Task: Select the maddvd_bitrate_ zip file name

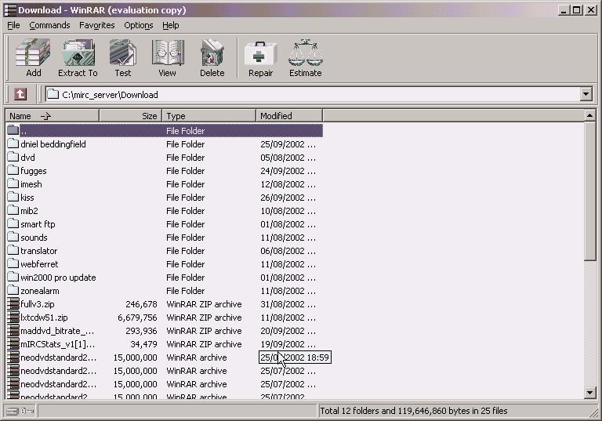Action: click(57, 331)
